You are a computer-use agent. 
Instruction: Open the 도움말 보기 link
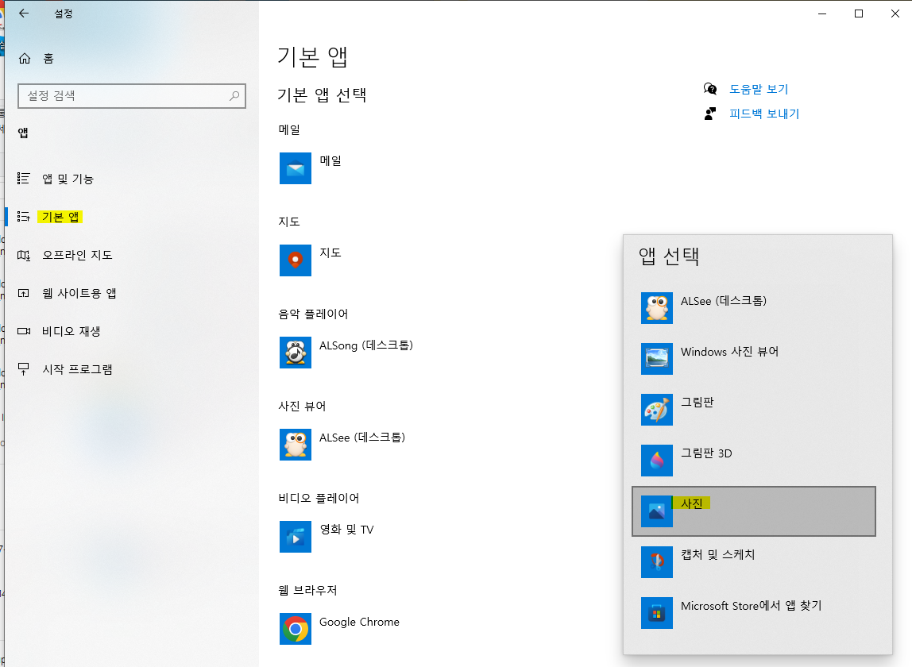coord(759,89)
